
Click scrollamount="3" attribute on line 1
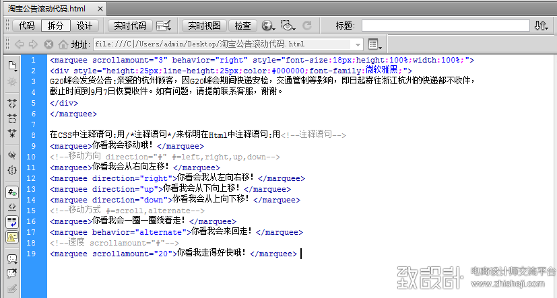click(130, 60)
